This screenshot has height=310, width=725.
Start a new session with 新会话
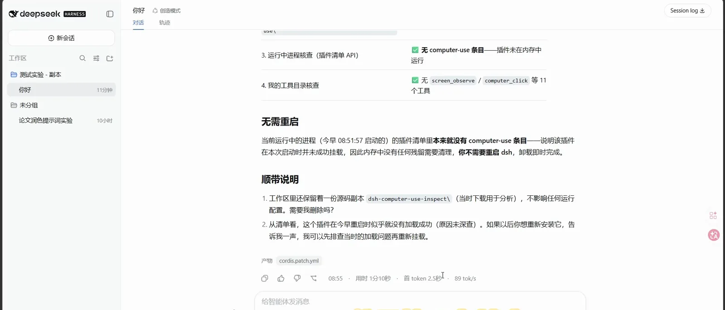pos(61,38)
